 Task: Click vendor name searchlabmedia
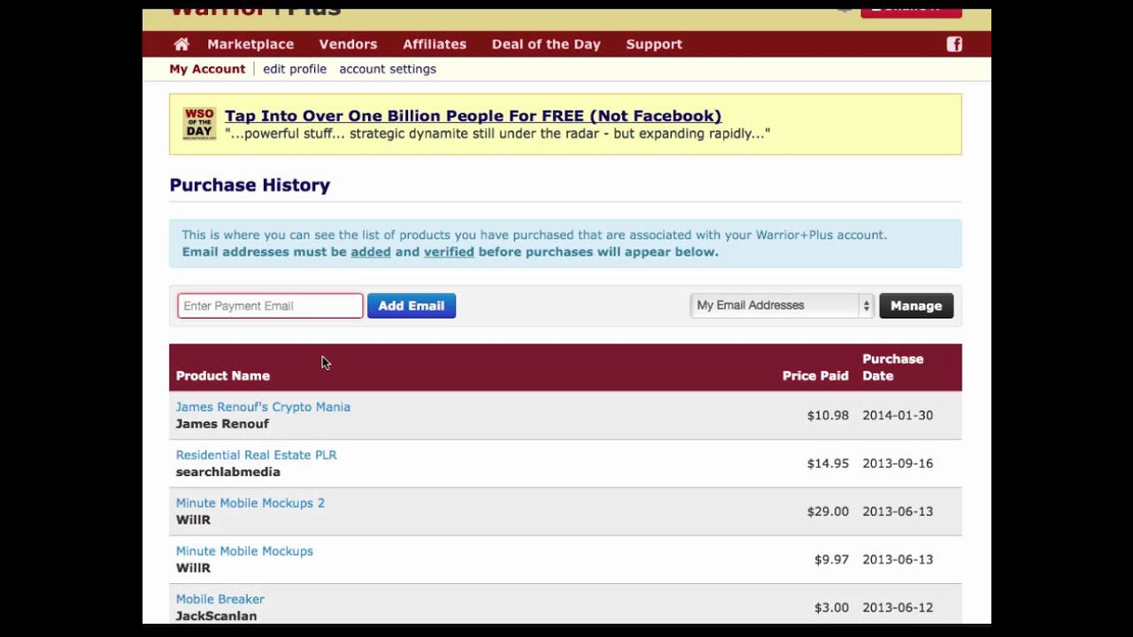click(x=227, y=472)
